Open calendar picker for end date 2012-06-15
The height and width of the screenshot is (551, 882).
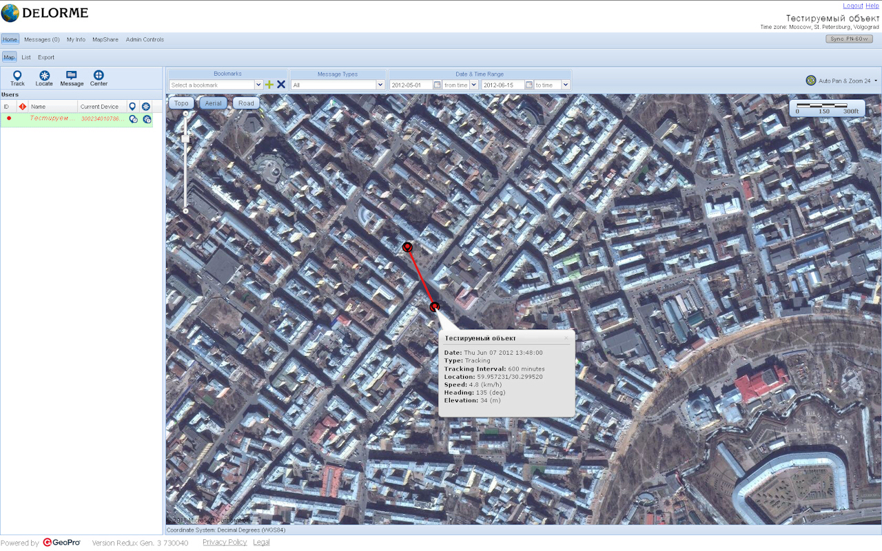(x=529, y=85)
